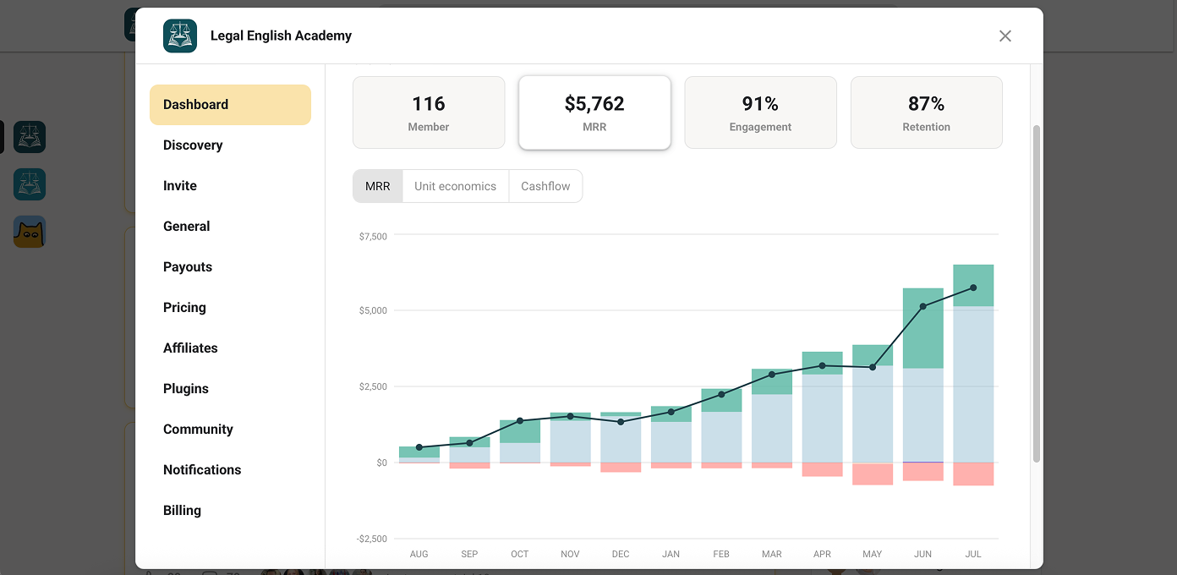Select the upper scales community icon in sidebar
1177x575 pixels.
(x=30, y=137)
